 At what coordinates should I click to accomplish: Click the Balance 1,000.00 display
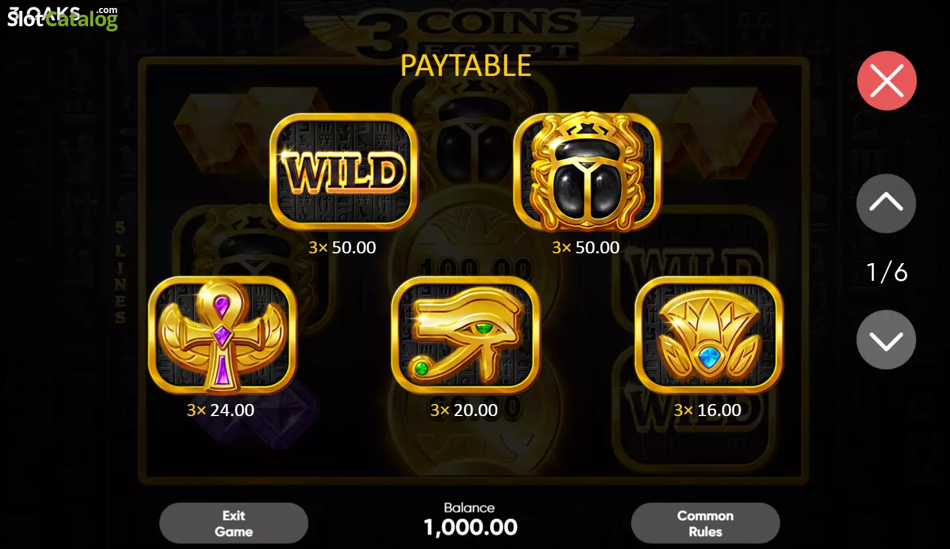click(470, 520)
